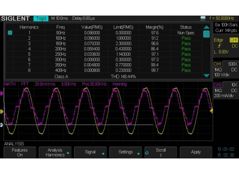Click the rising edge slope icon
This screenshot has height=174, width=239.
click(220, 46)
